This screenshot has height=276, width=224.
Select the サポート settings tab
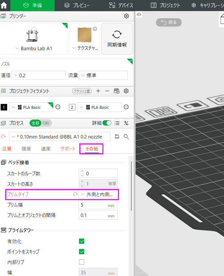[68, 149]
